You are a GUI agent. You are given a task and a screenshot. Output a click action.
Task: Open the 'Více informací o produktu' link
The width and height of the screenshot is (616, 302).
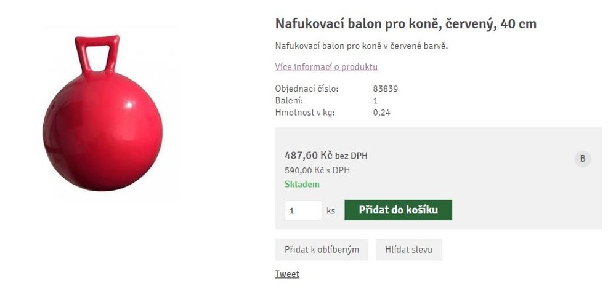[326, 67]
